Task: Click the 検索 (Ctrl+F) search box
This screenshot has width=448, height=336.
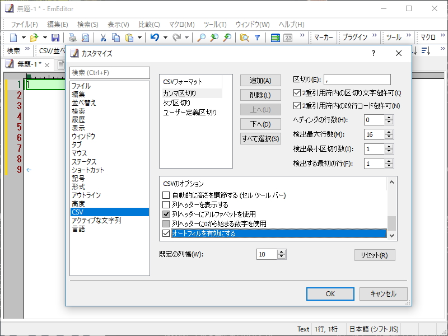Action: 110,73
